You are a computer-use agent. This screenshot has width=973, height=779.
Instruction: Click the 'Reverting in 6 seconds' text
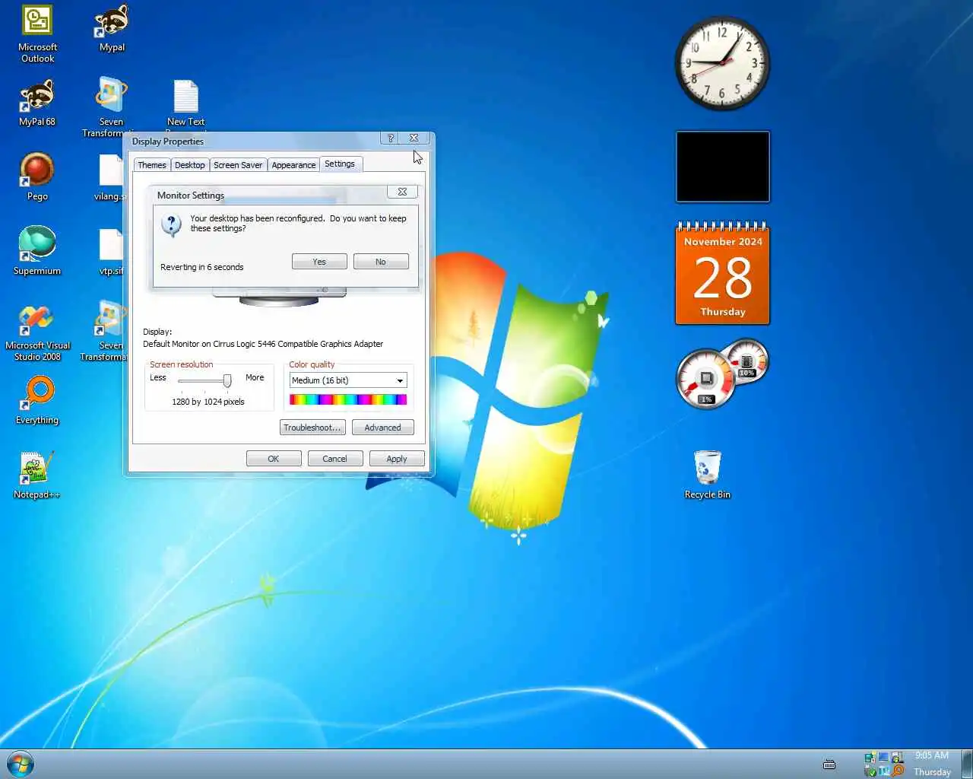(x=202, y=267)
